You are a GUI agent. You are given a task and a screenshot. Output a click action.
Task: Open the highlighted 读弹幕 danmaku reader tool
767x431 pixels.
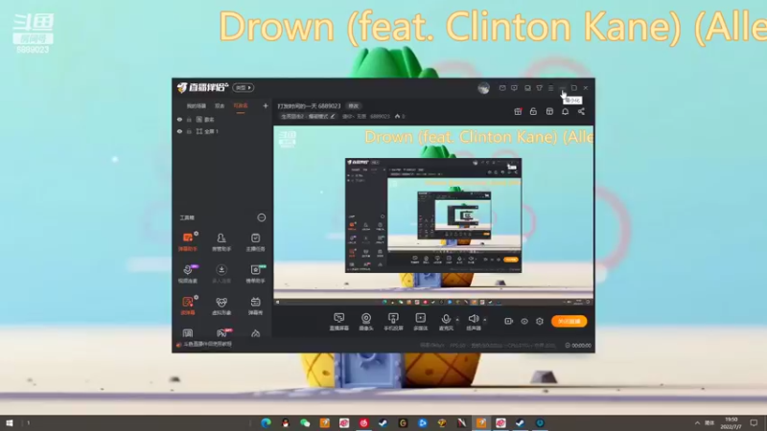[187, 306]
